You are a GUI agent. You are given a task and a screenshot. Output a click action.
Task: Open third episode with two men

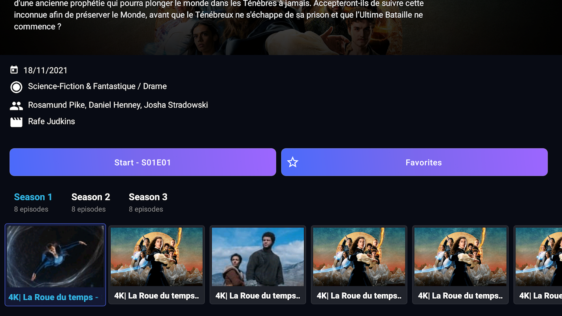(258, 265)
